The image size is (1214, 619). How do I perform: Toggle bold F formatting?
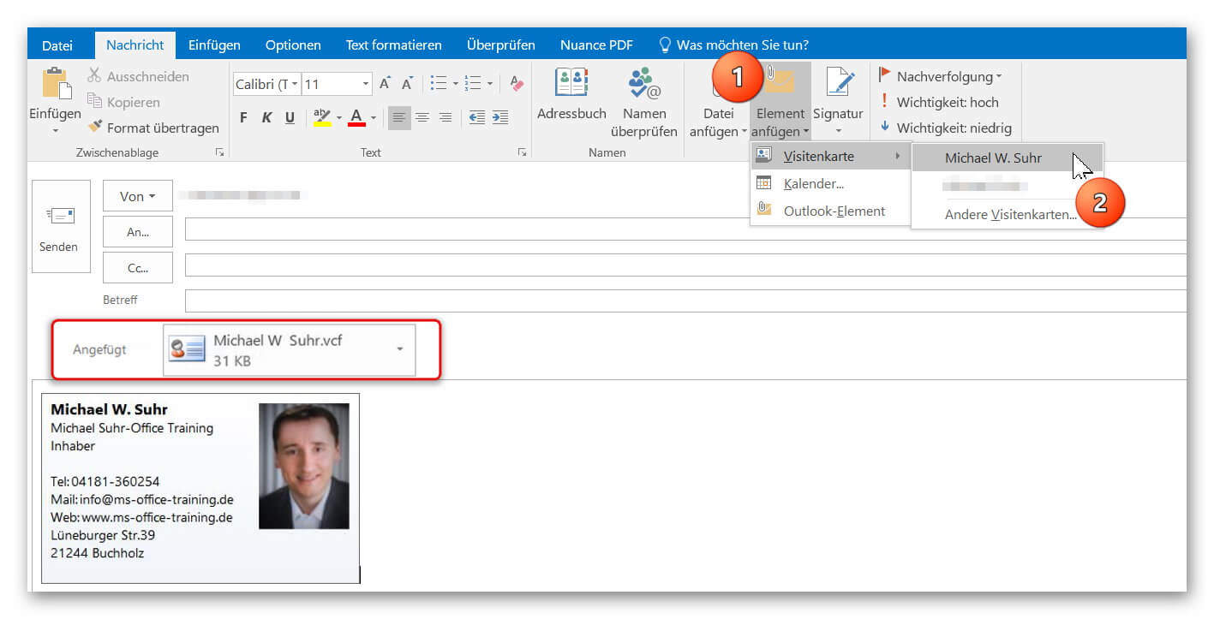click(x=243, y=118)
